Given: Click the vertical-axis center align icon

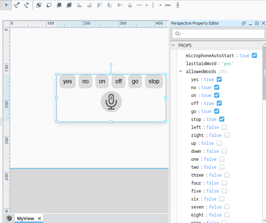Looking at the screenshot, I should point(130,5).
